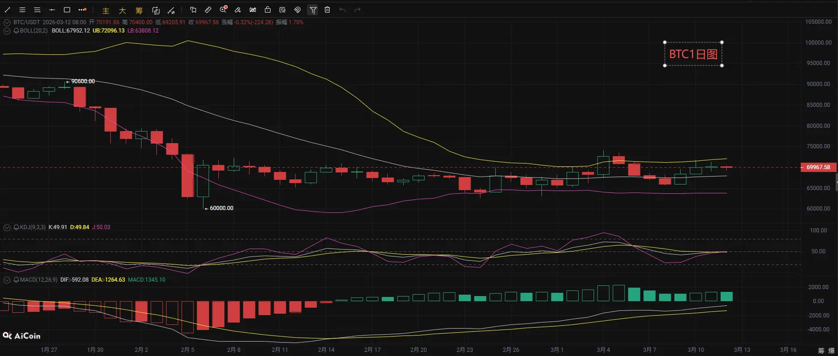Click the continuous drawing mode icon

(156, 10)
